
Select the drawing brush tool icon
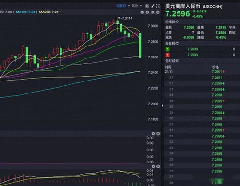(153, 6)
